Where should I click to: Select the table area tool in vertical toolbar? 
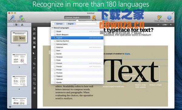pyautogui.click(x=34, y=34)
